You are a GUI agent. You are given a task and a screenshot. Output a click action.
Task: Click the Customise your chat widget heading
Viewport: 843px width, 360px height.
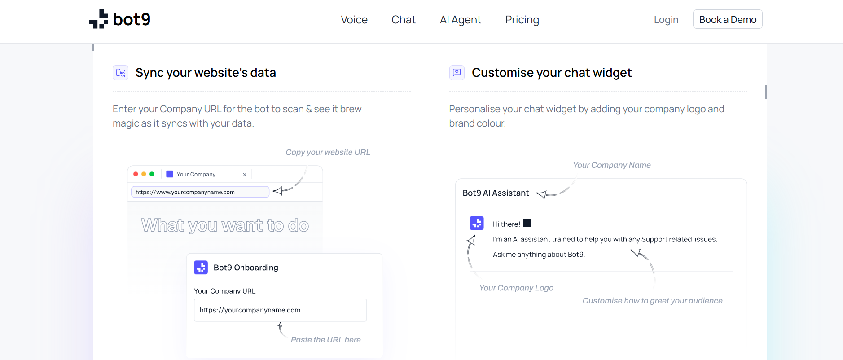[x=552, y=73]
